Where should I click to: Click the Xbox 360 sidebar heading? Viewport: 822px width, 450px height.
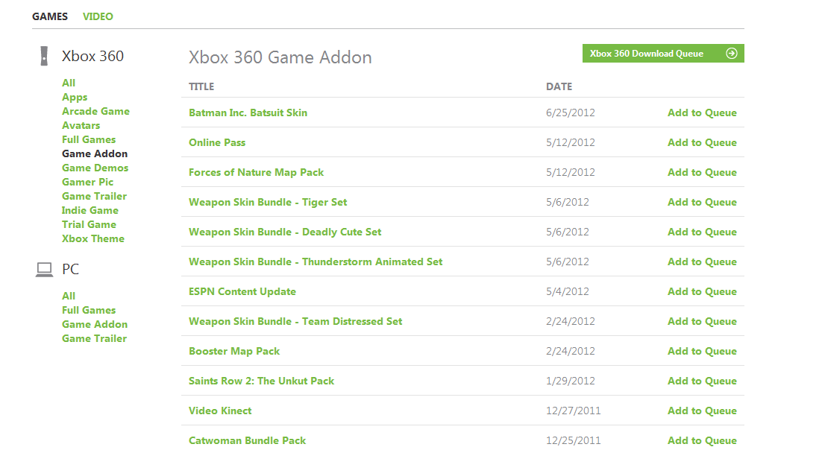coord(92,56)
